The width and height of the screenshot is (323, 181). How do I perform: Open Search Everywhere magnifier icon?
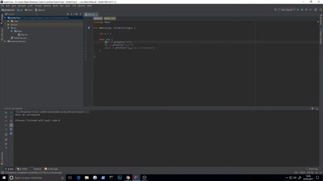pos(321,10)
